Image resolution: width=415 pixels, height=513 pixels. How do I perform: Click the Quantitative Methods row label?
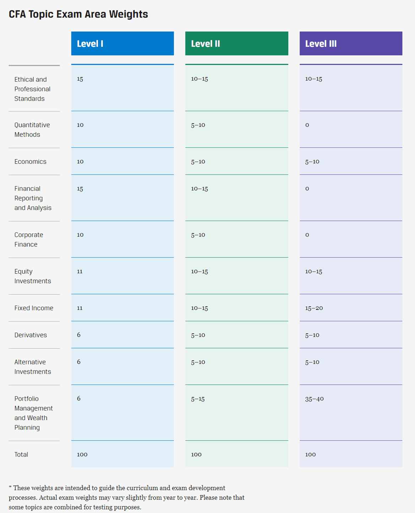coord(32,130)
